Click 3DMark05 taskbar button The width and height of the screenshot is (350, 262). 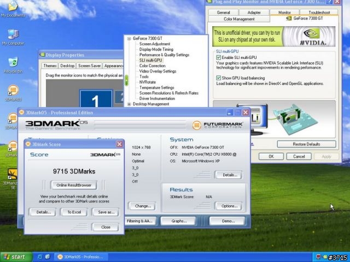pyautogui.click(x=81, y=257)
